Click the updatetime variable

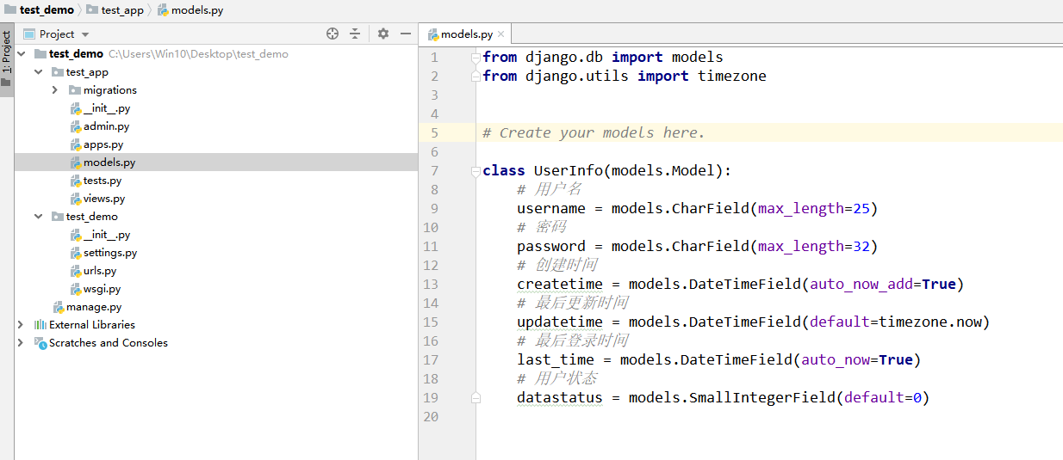559,322
